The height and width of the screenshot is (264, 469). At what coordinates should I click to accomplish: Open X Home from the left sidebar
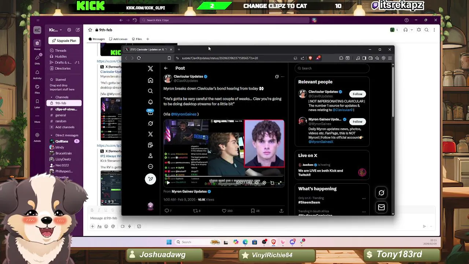point(150,80)
